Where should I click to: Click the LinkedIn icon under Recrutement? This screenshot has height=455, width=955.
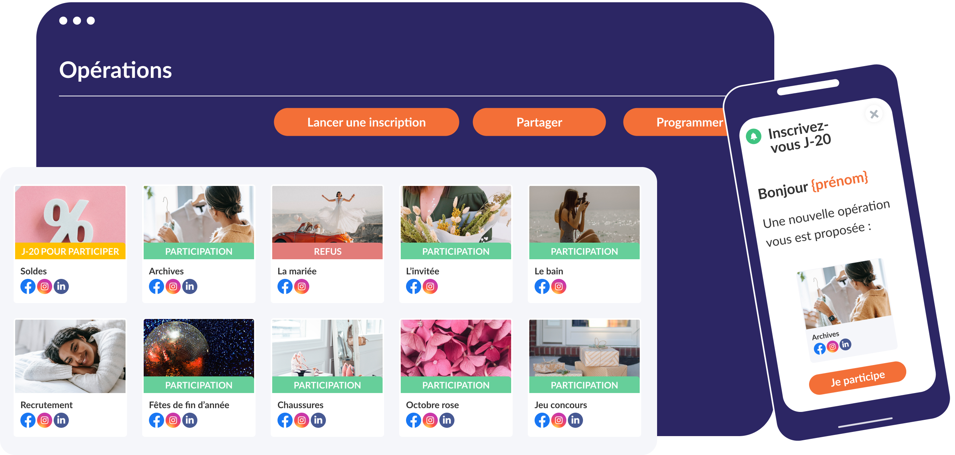click(x=61, y=420)
